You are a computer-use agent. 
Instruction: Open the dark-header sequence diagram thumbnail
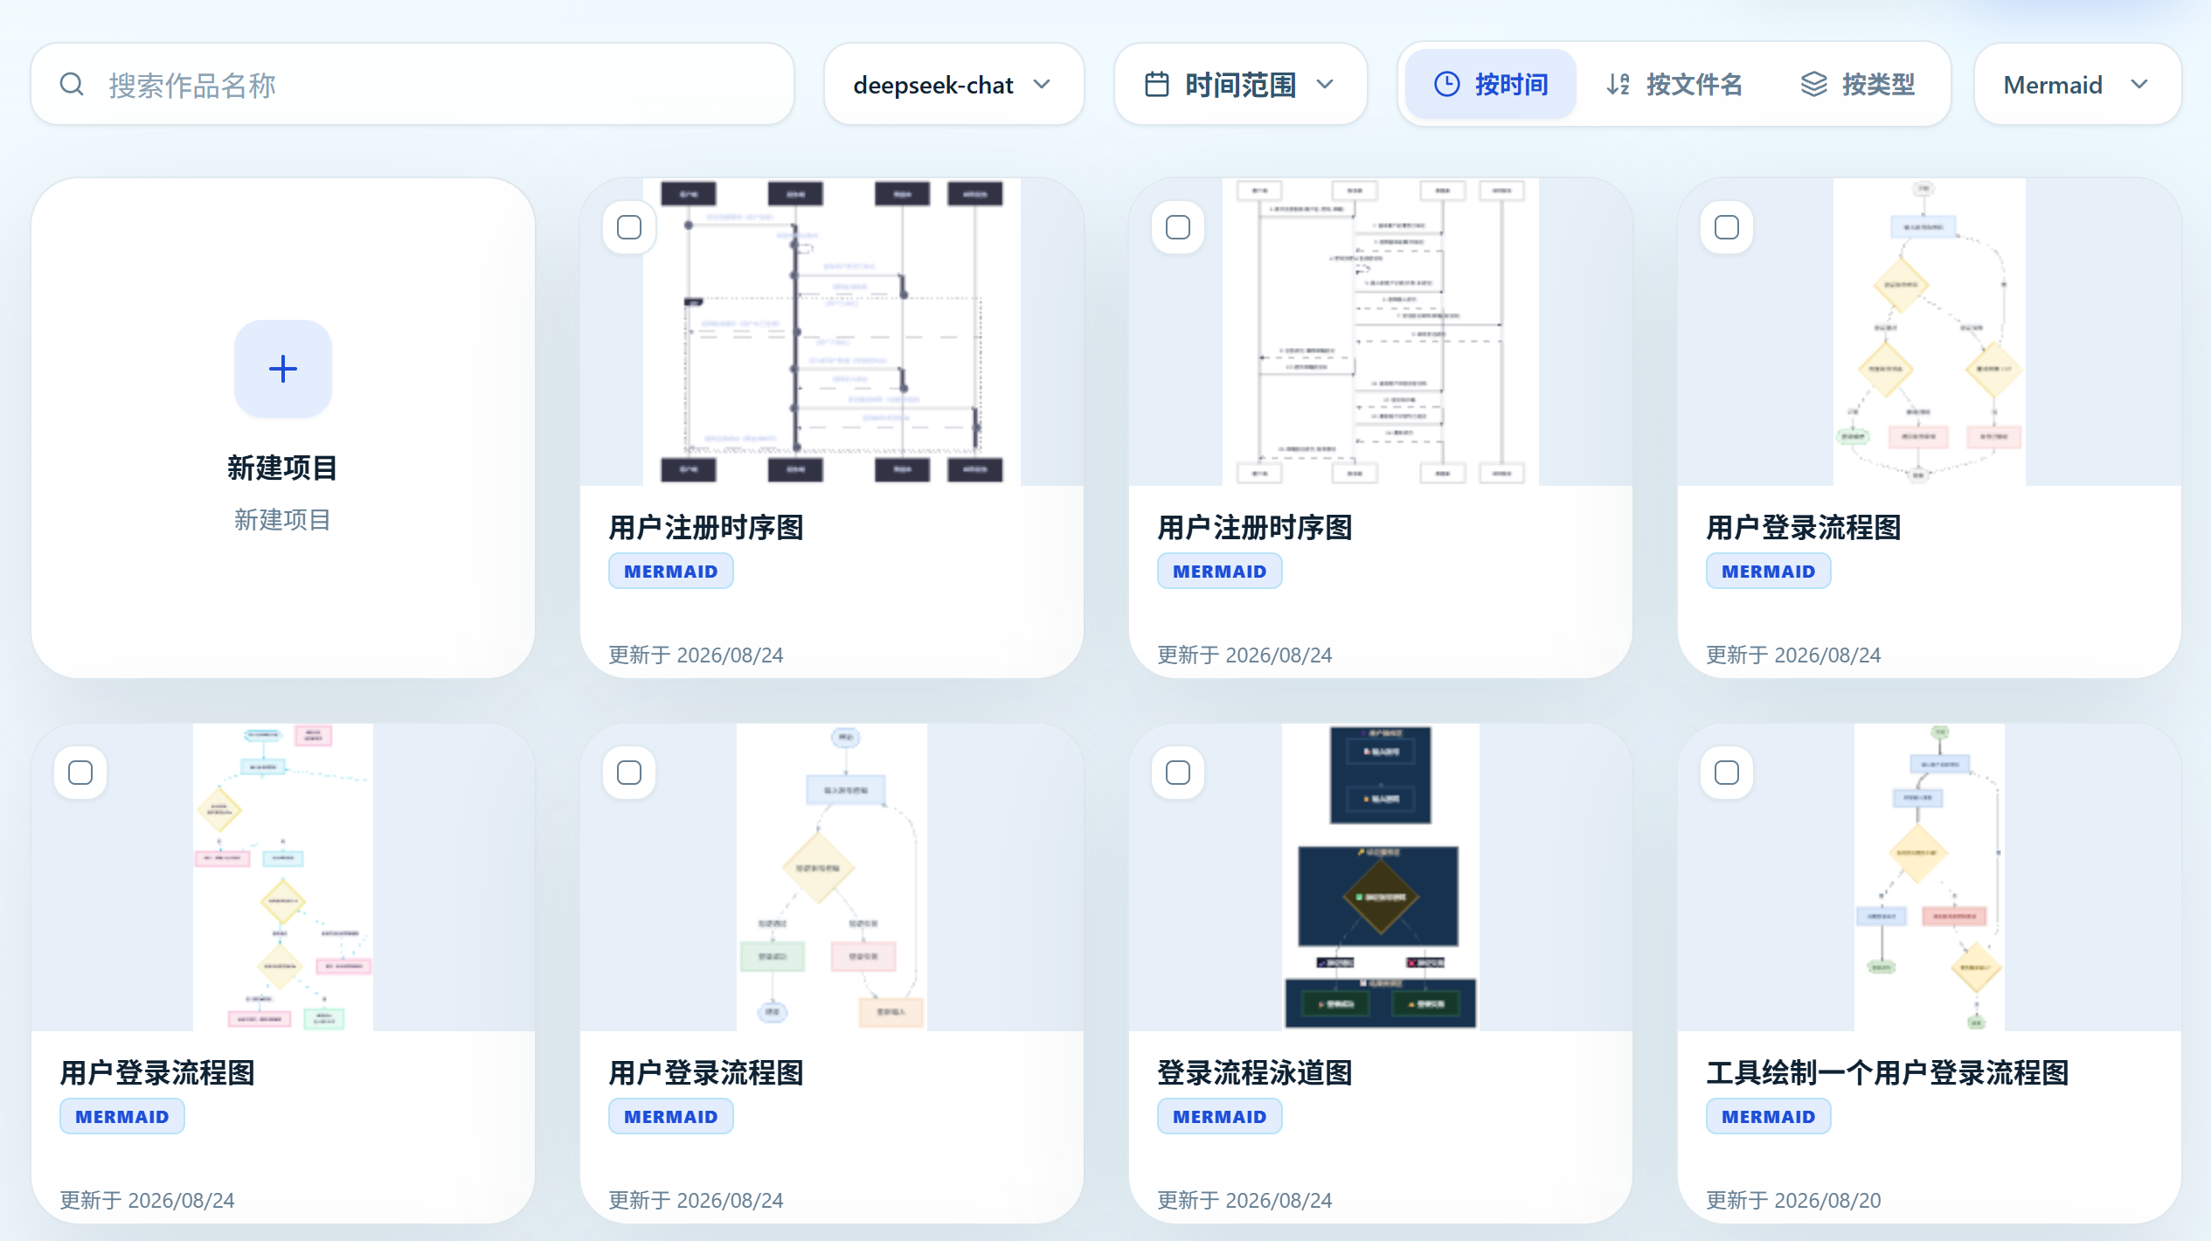coord(832,332)
